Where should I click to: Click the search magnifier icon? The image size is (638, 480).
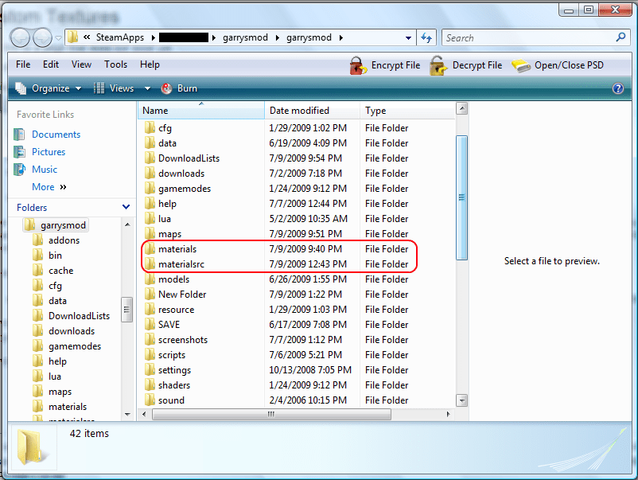tap(620, 37)
